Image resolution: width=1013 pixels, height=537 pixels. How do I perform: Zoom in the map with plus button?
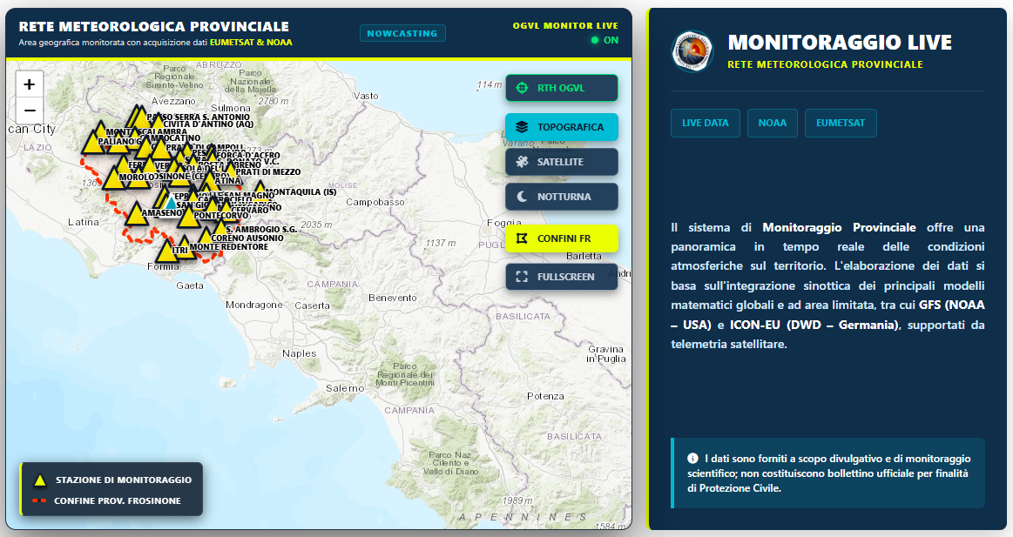(x=29, y=84)
